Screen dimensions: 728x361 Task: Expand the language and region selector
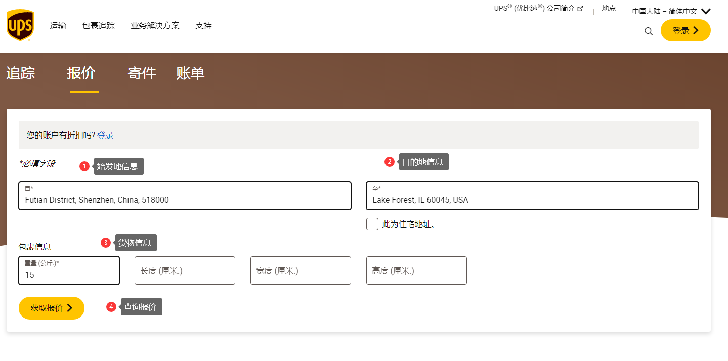[671, 11]
